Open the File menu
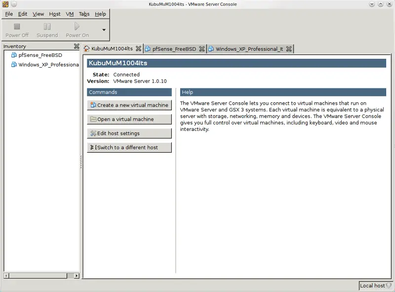This screenshot has width=395, height=292. pos(9,14)
